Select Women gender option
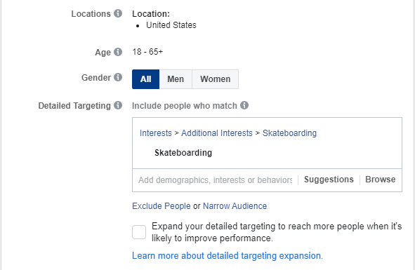The width and height of the screenshot is (415, 270). (215, 79)
